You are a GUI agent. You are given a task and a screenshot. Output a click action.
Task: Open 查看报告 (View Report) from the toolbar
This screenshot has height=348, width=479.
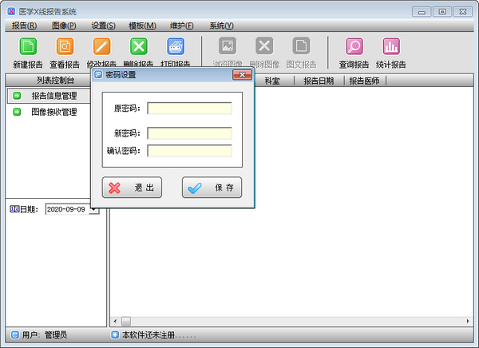click(64, 48)
